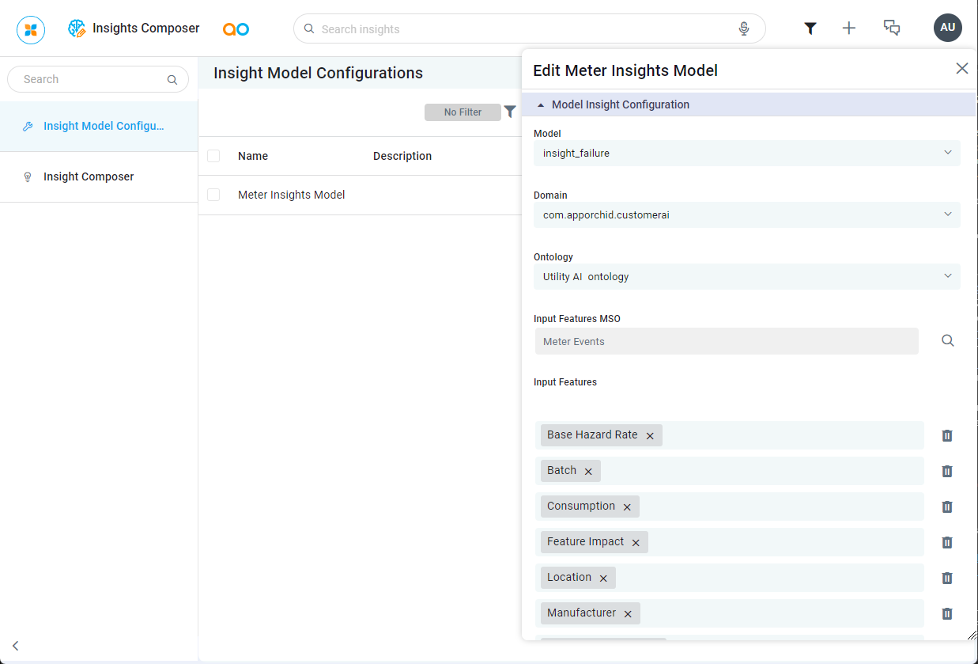Select Insight Composer in the sidebar

pyautogui.click(x=89, y=177)
